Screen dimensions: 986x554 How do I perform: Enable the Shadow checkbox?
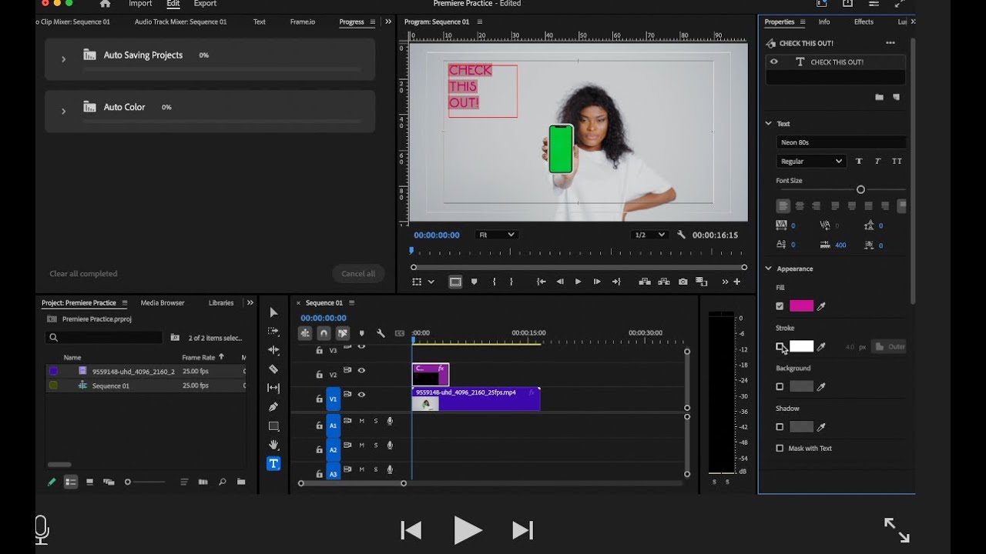click(x=780, y=427)
